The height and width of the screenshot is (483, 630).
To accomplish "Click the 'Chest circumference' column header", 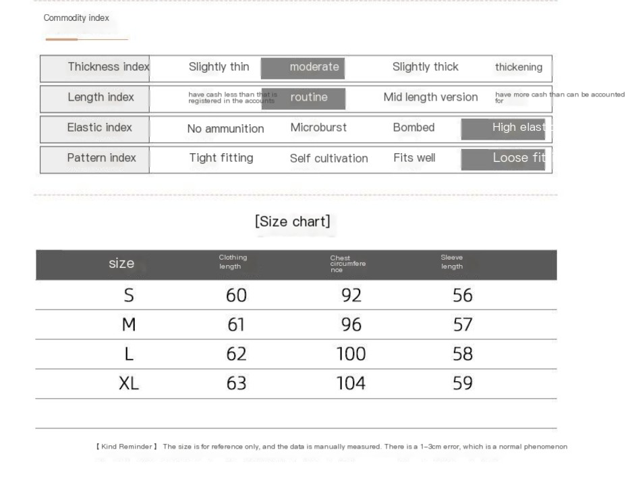I will pyautogui.click(x=347, y=264).
